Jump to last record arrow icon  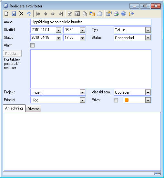(61, 14)
